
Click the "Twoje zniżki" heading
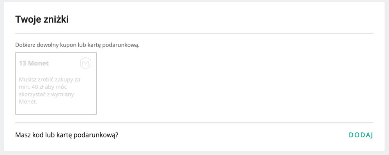click(x=42, y=20)
